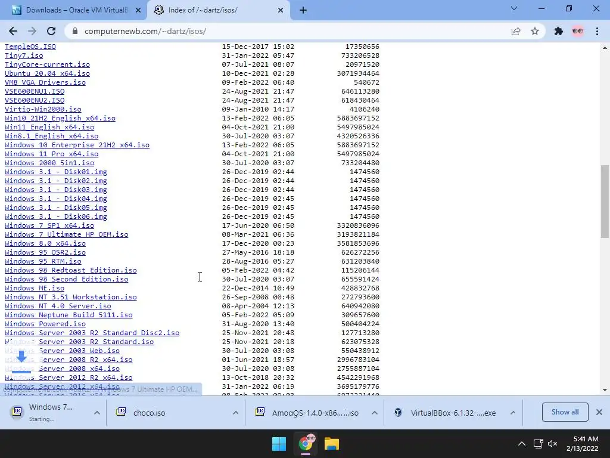Show hidden system tray icons
The width and height of the screenshot is (610, 458).
pyautogui.click(x=522, y=444)
